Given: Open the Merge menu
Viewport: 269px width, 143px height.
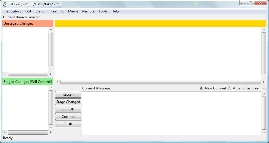Looking at the screenshot, I should (73, 11).
